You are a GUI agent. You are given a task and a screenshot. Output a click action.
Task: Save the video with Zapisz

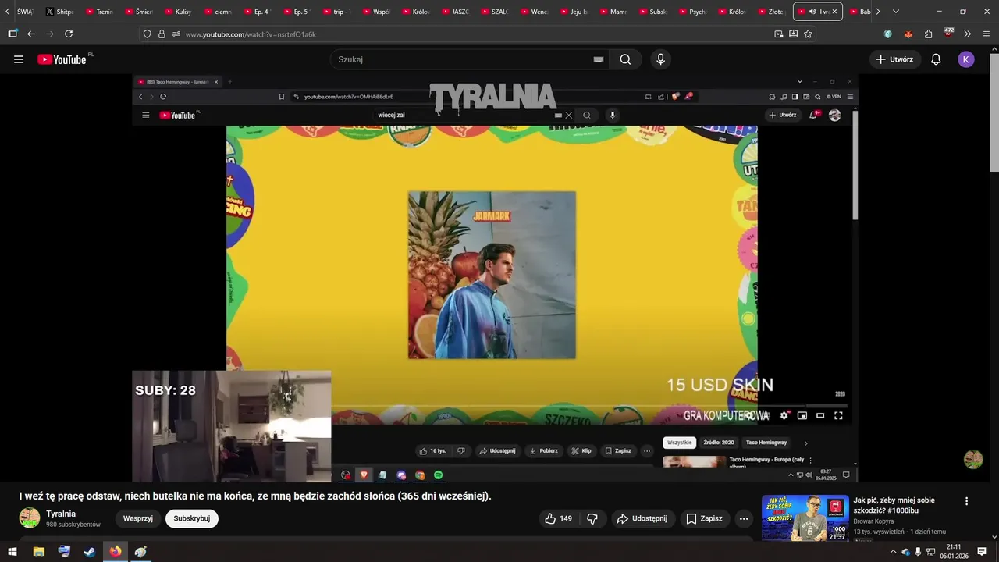pyautogui.click(x=704, y=518)
